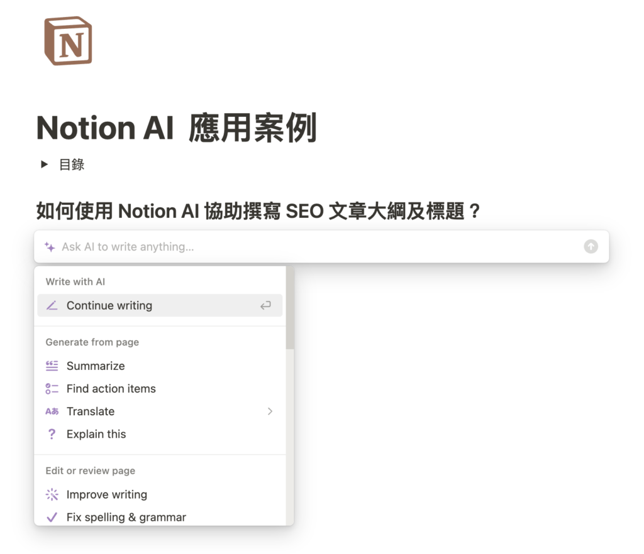Click the Generate from page section label
The image size is (644, 554).
[x=92, y=342]
